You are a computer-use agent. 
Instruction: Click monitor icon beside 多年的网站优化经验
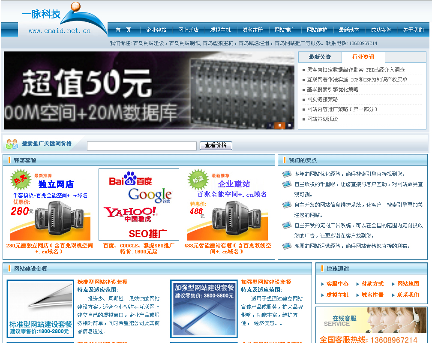pyautogui.click(x=287, y=174)
